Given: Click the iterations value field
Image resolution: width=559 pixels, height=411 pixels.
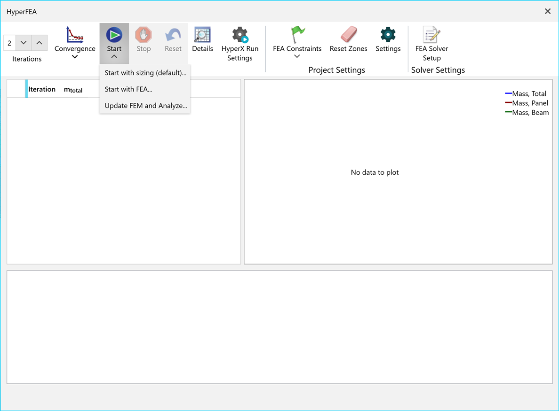Looking at the screenshot, I should coord(9,43).
